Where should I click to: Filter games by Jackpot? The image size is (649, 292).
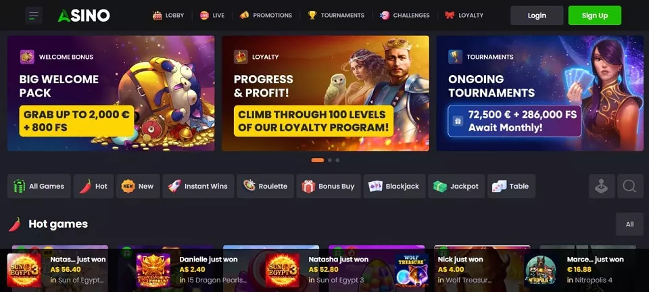pyautogui.click(x=456, y=186)
